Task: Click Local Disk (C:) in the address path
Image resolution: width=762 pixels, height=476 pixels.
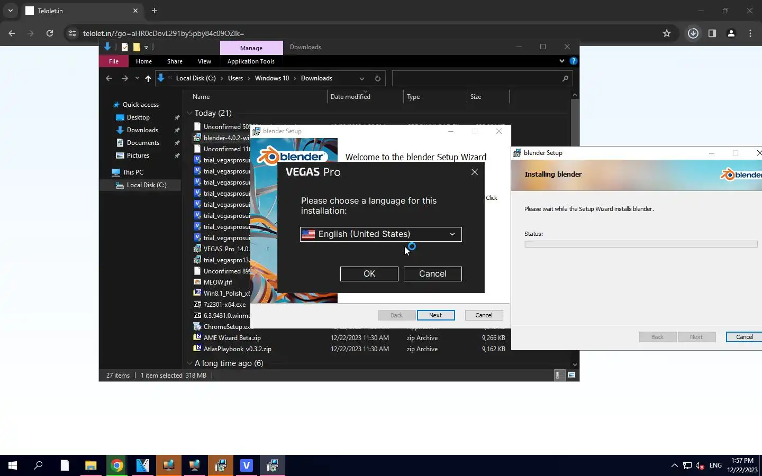Action: pyautogui.click(x=196, y=78)
